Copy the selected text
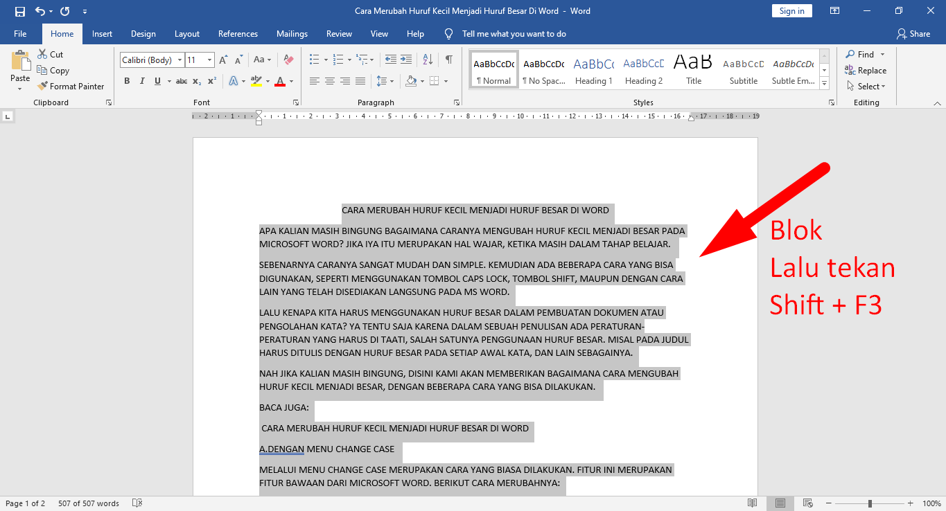 click(x=53, y=70)
